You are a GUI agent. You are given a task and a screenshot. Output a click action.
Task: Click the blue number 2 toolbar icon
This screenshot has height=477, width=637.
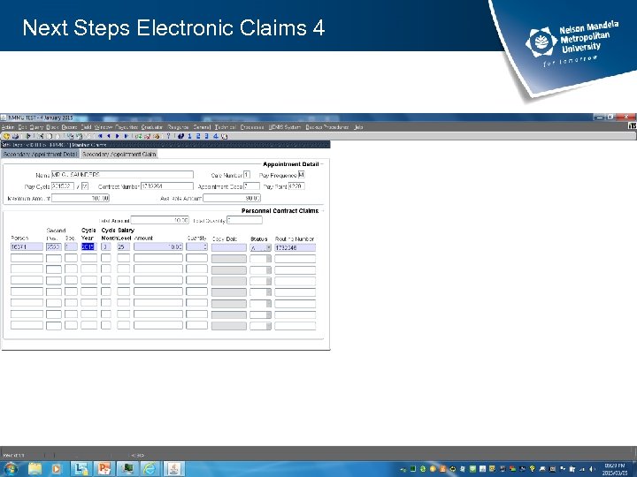pyautogui.click(x=198, y=136)
